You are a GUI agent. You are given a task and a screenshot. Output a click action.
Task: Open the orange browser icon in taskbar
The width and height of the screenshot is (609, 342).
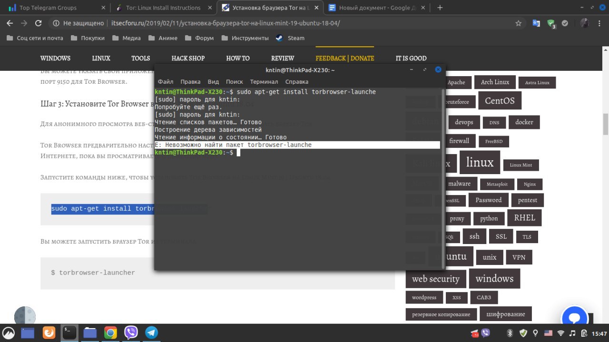(49, 333)
